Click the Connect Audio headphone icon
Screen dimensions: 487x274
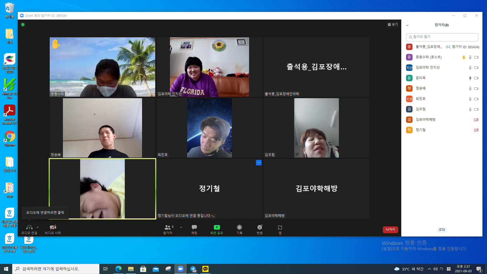point(29,227)
